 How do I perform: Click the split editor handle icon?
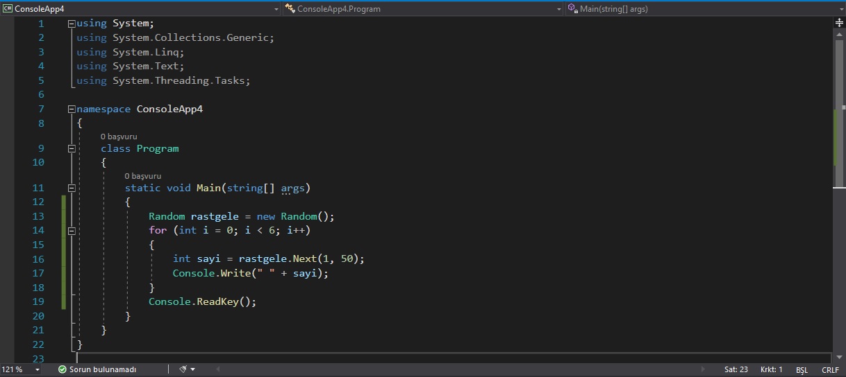pyautogui.click(x=839, y=23)
